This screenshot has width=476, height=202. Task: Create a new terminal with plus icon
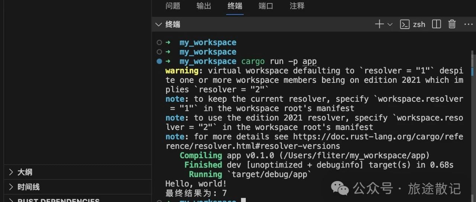379,25
